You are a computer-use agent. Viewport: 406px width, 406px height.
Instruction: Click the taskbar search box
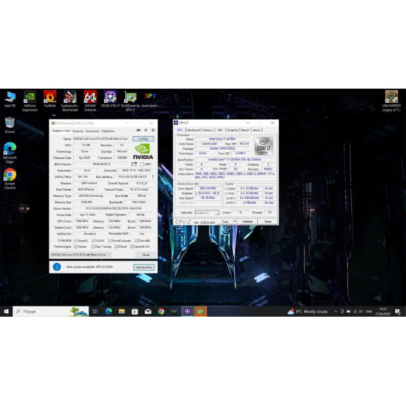(x=51, y=311)
